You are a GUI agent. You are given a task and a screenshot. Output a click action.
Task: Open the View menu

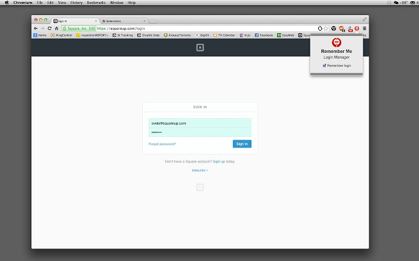62,3
